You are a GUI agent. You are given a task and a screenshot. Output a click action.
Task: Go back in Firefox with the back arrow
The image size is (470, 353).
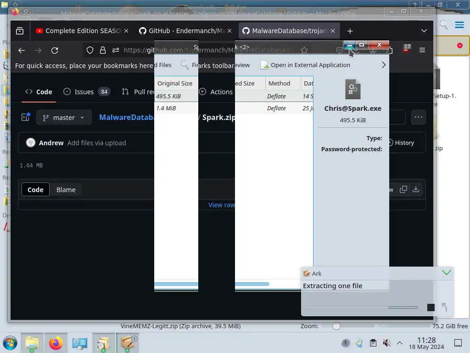click(21, 51)
